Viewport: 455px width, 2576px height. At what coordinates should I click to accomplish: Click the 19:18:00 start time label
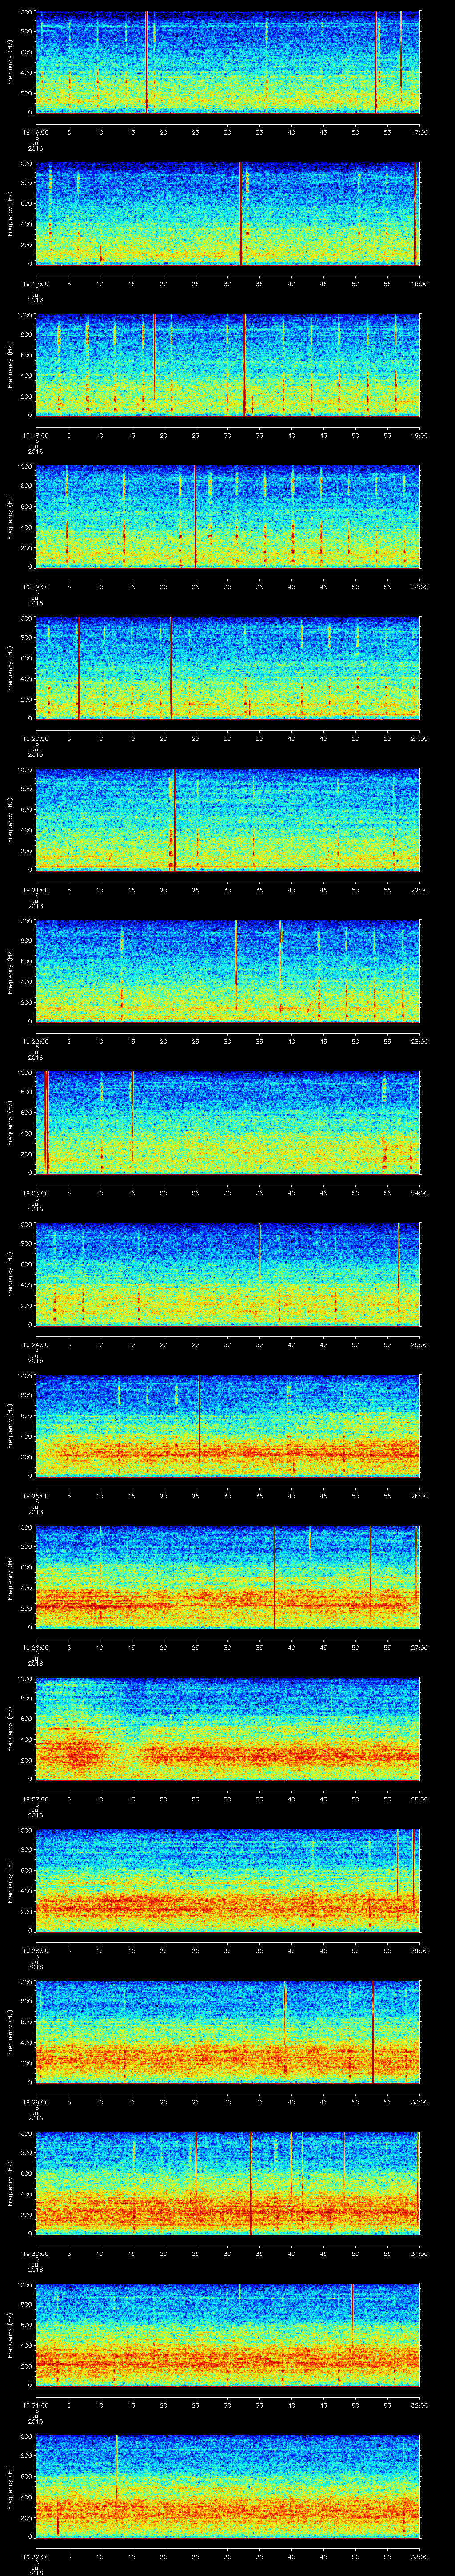35,435
